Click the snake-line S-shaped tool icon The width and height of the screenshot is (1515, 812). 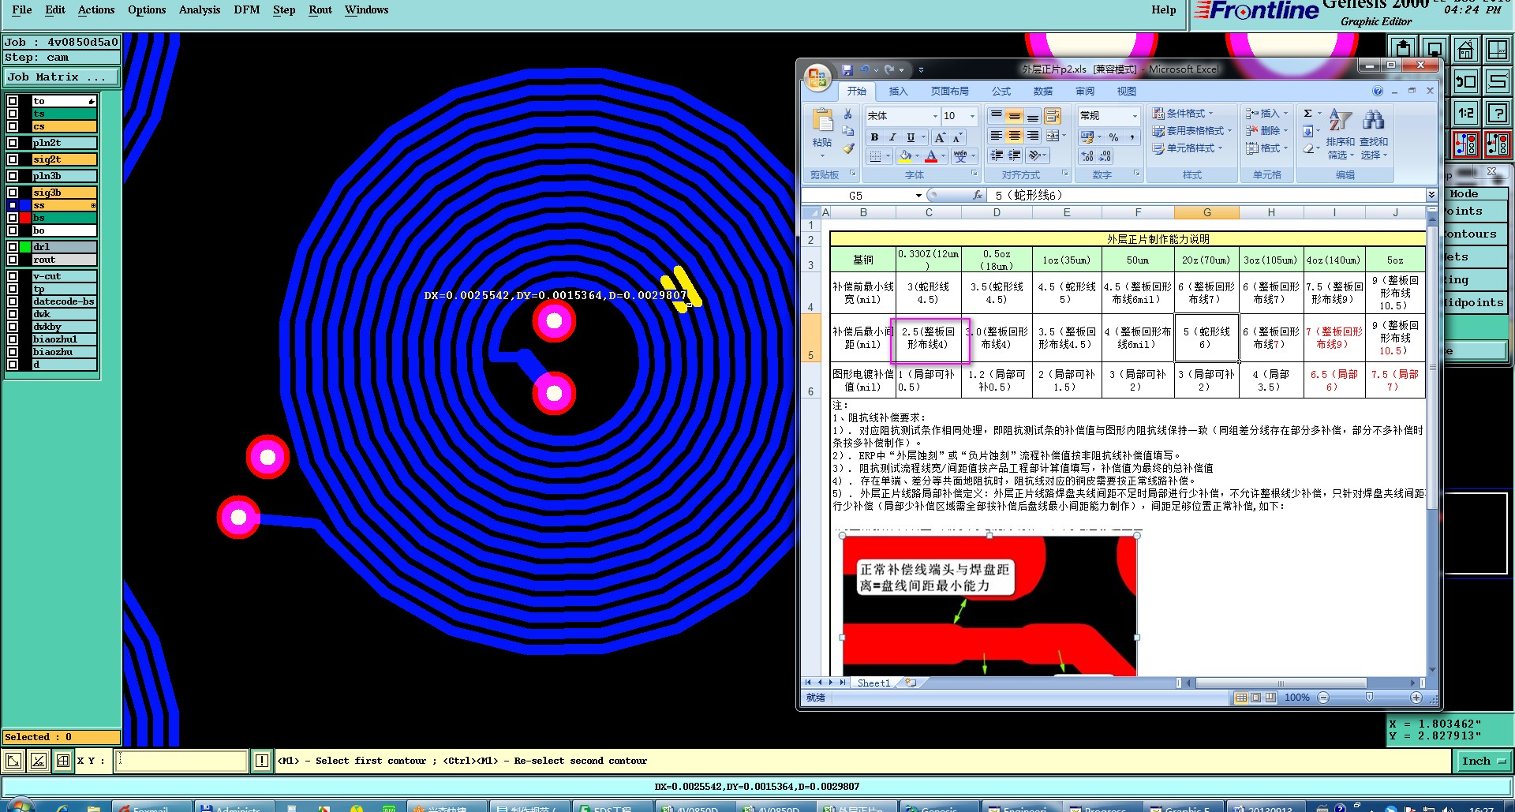[x=1497, y=80]
